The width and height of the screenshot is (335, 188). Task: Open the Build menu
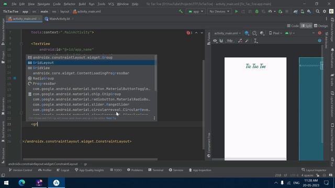(x=82, y=4)
